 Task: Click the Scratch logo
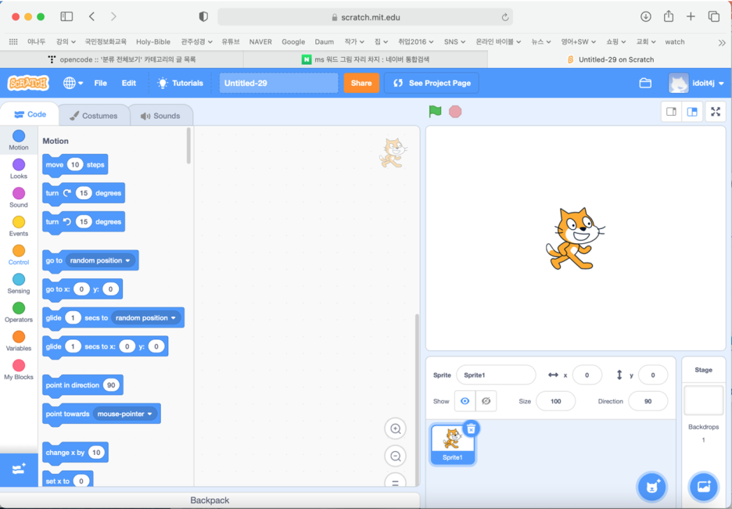(28, 83)
